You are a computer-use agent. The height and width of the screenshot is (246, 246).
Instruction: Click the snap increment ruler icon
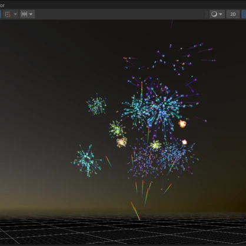[24, 14]
